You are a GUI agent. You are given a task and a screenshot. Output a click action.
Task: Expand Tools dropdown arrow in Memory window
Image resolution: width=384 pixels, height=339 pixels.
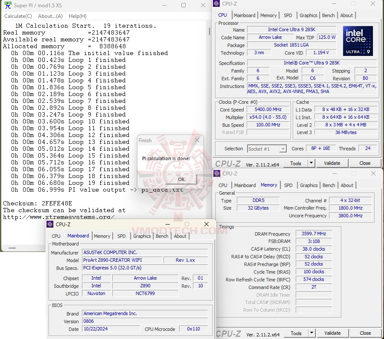(x=311, y=333)
